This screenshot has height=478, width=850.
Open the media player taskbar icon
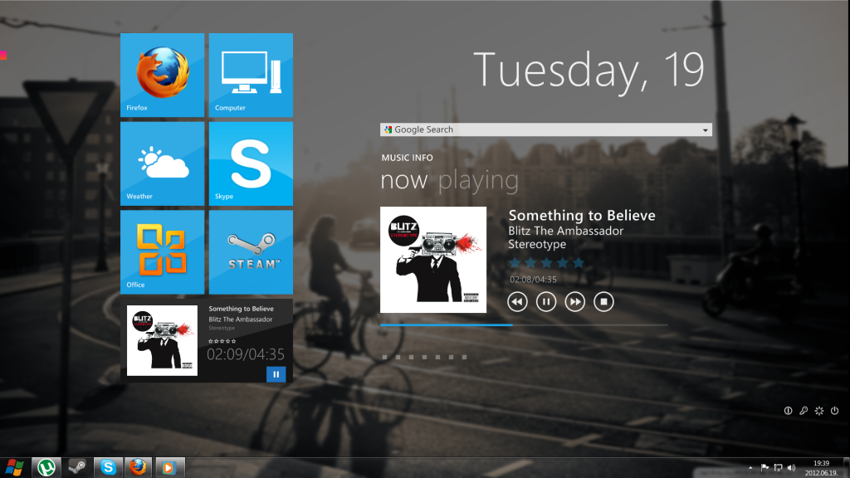point(169,467)
